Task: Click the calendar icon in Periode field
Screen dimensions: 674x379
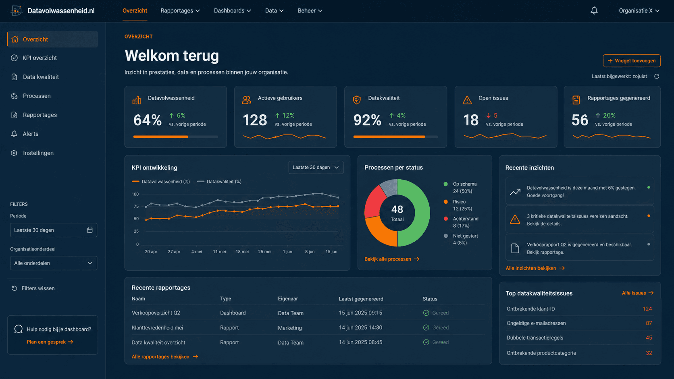Action: [x=90, y=230]
